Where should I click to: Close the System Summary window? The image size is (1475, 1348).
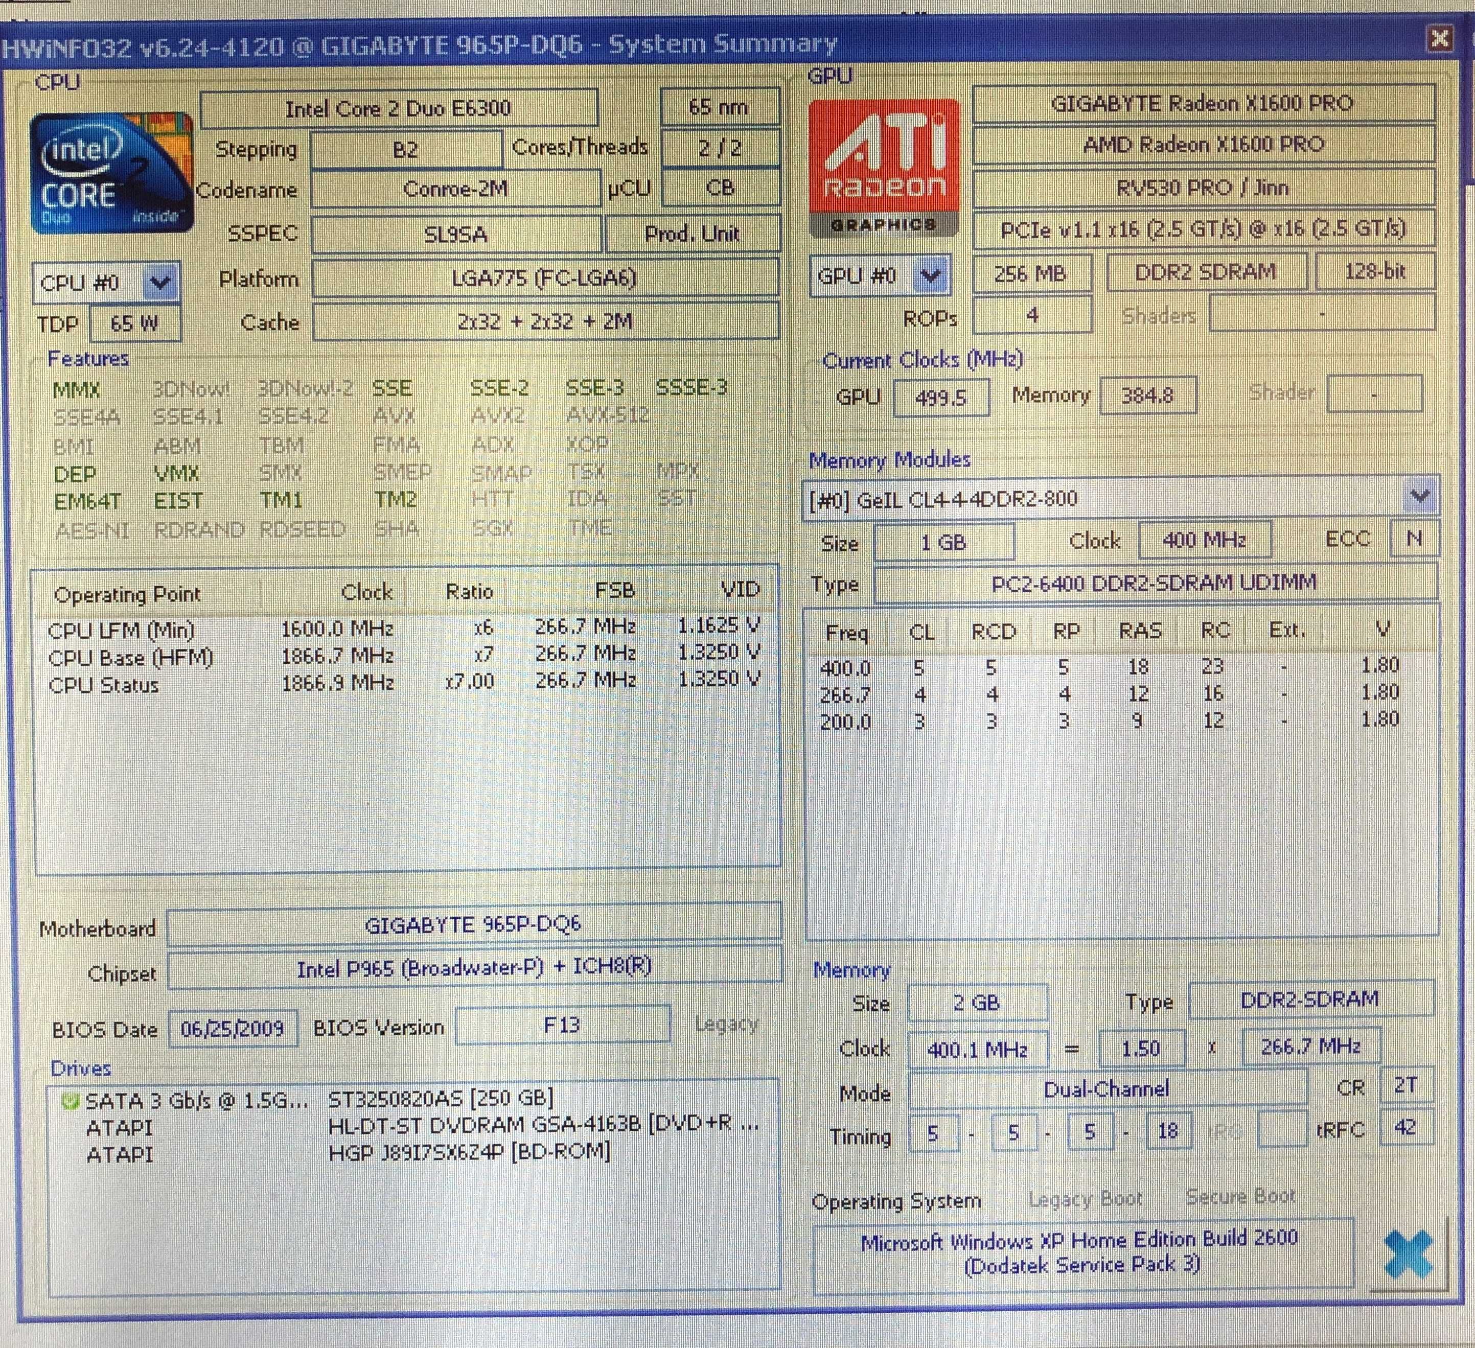[x=1439, y=38]
